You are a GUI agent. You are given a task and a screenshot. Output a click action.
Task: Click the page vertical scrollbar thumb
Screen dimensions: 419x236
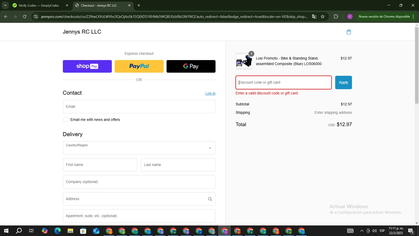coord(417,65)
